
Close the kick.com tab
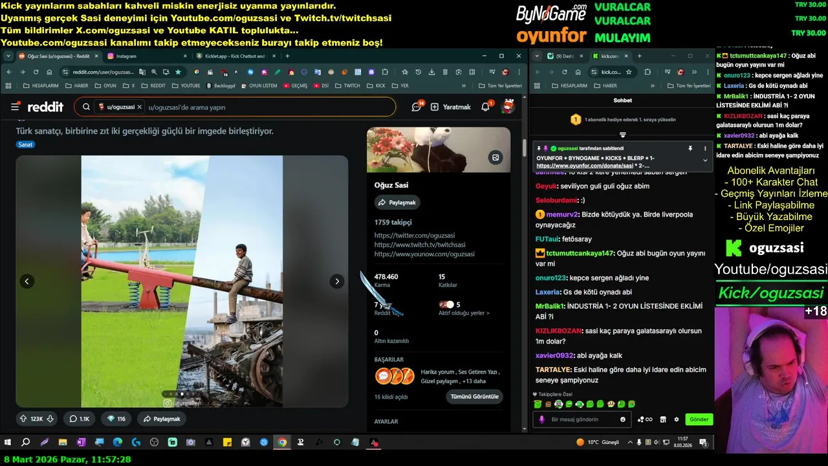pos(626,56)
